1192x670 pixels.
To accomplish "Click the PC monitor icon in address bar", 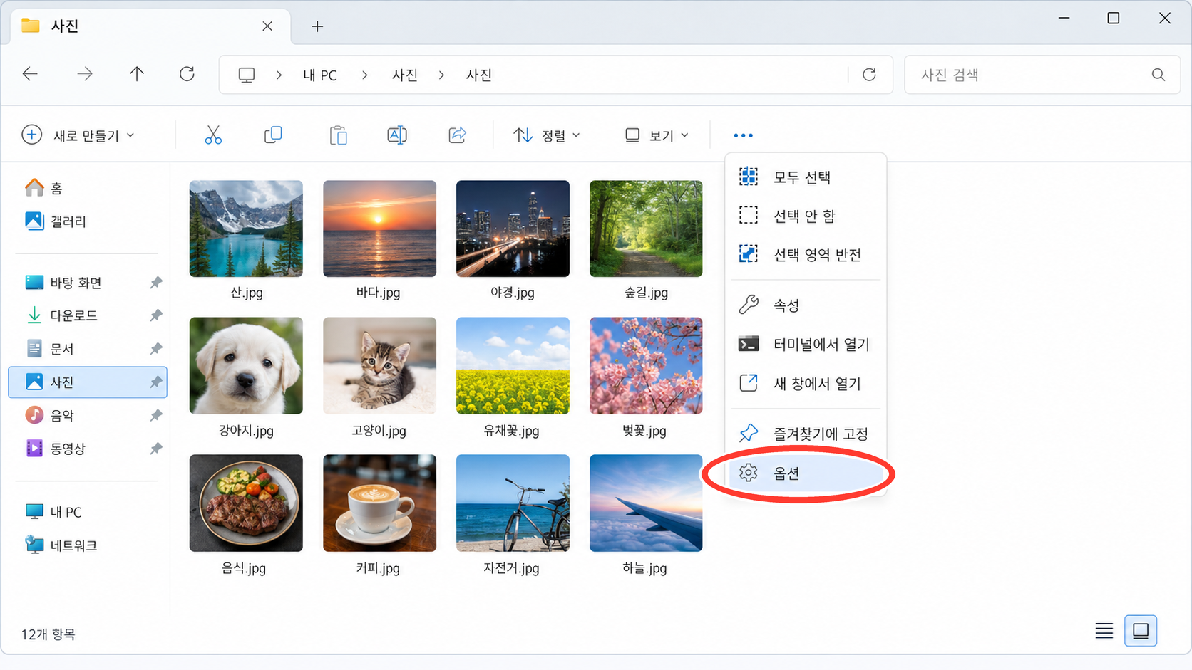I will [x=247, y=75].
